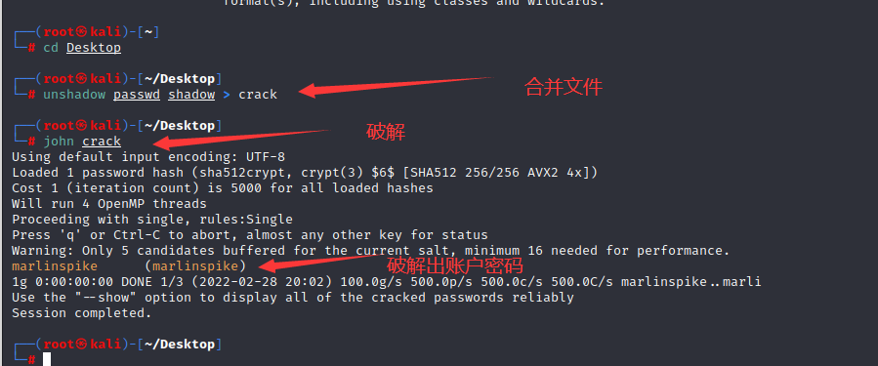The width and height of the screenshot is (878, 366).
Task: Click the terminal cursor block at last prompt
Action: [47, 359]
